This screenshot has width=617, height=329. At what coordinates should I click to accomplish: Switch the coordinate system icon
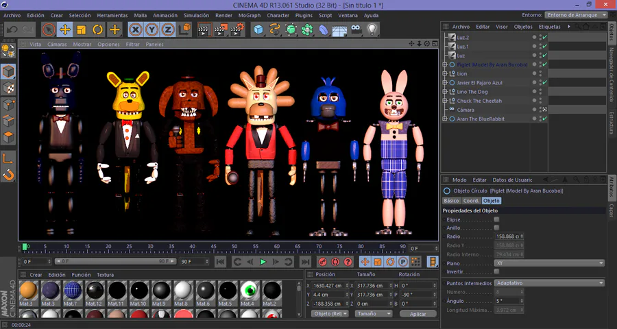point(184,29)
